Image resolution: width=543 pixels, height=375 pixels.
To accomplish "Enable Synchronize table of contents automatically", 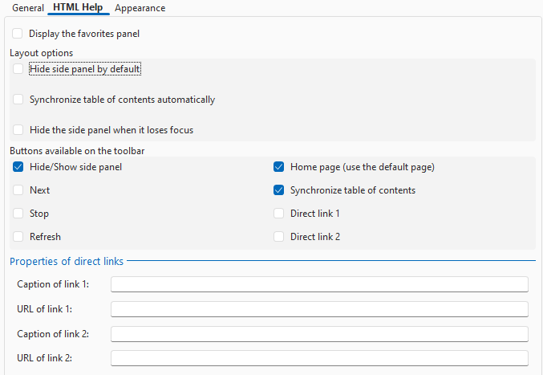I will point(18,100).
